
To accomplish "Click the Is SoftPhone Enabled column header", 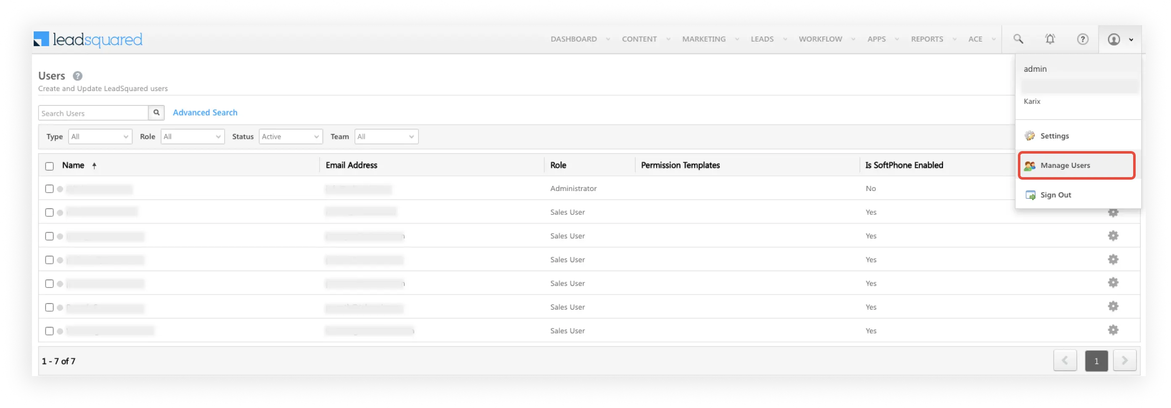I will pos(904,165).
